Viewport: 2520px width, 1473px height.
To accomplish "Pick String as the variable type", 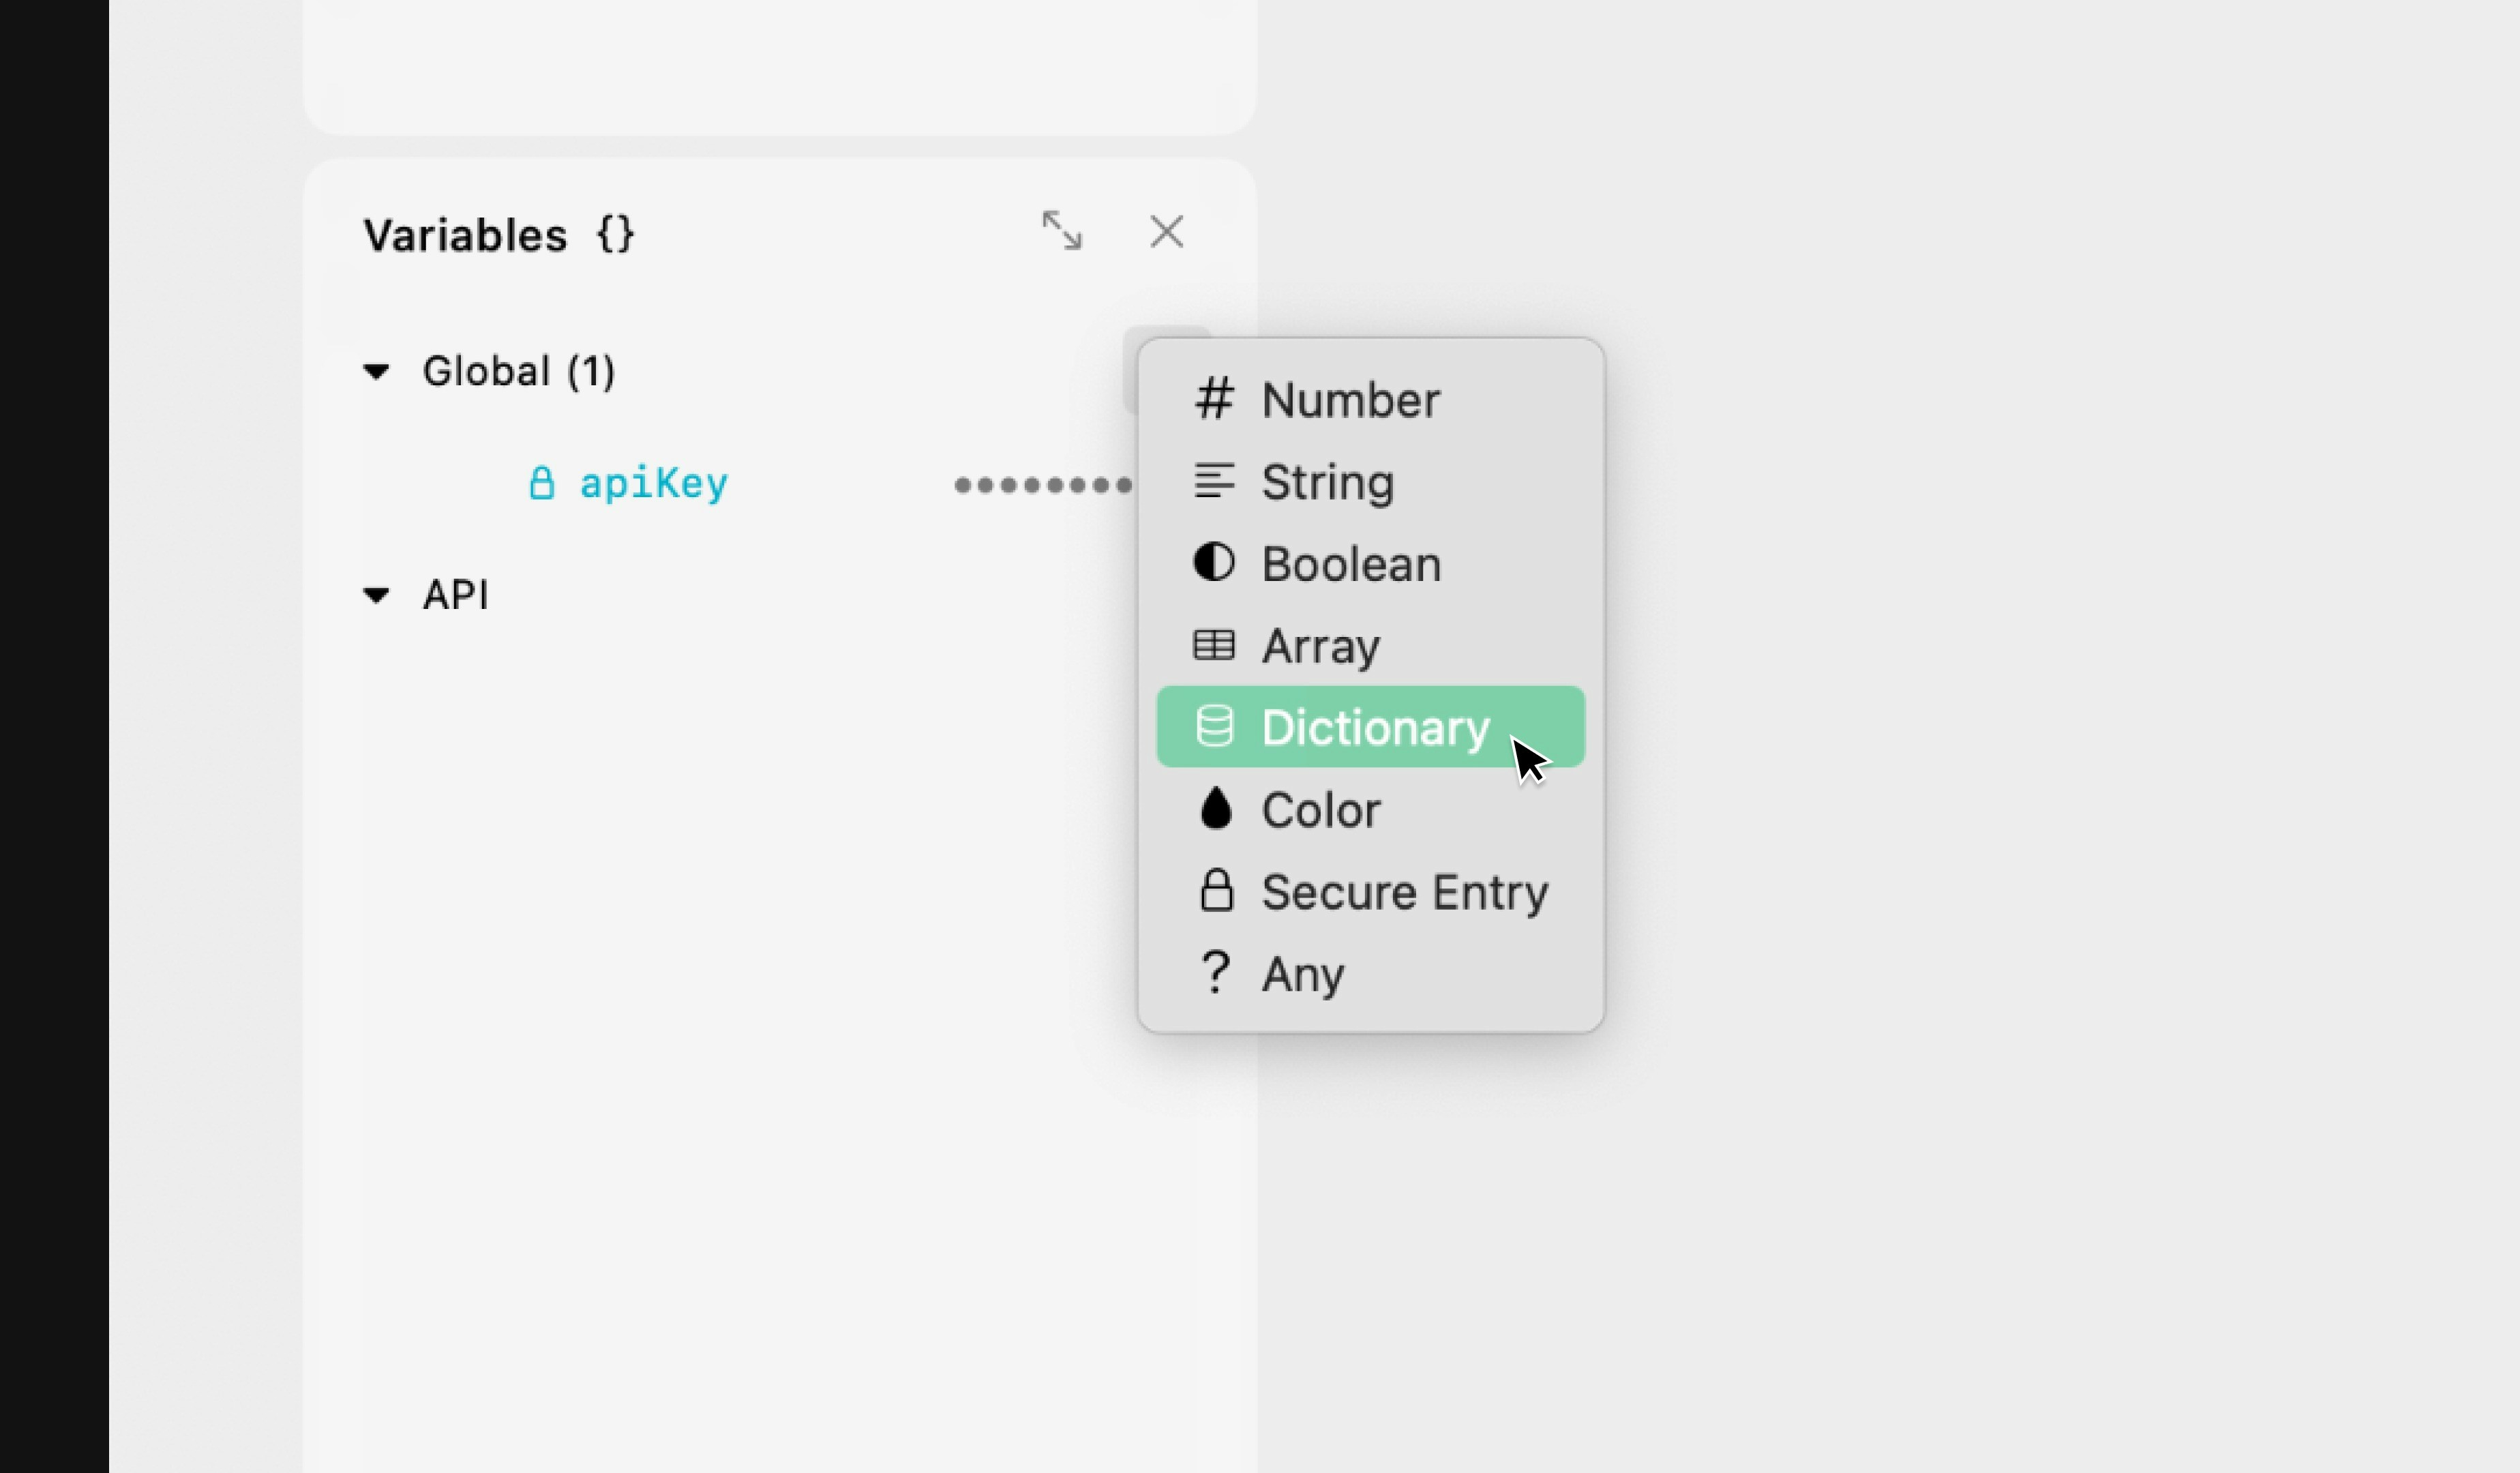I will tap(1327, 482).
